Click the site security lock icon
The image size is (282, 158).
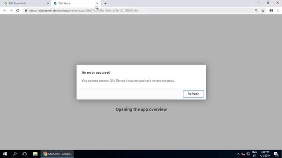pyautogui.click(x=26, y=11)
